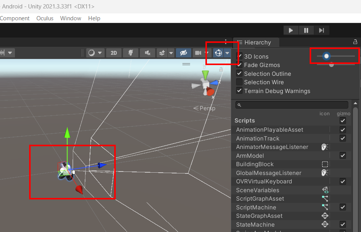The height and width of the screenshot is (232, 361).
Task: Click the Step frame button
Action: pyautogui.click(x=322, y=30)
